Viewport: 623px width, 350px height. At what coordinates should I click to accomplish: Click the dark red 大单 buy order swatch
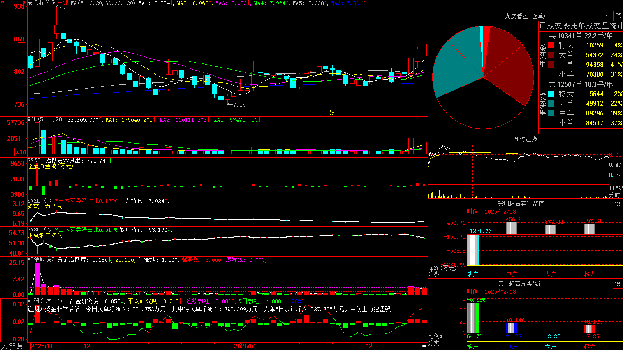551,55
